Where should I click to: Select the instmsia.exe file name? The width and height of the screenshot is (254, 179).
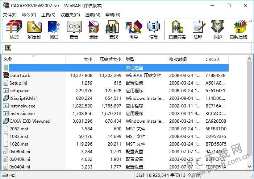coord(22,113)
